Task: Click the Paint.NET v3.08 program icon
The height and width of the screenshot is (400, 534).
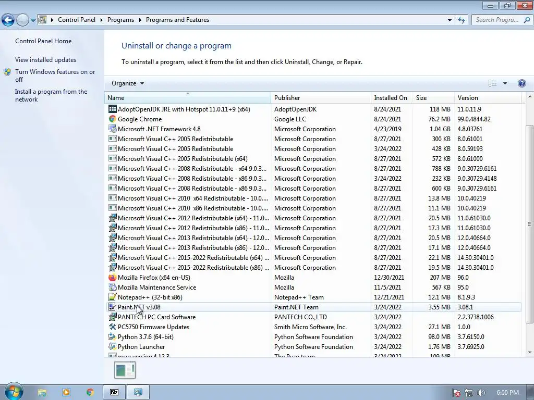Action: pyautogui.click(x=113, y=307)
